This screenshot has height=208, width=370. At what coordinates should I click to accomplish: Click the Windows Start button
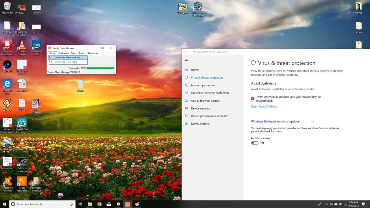coord(5,204)
